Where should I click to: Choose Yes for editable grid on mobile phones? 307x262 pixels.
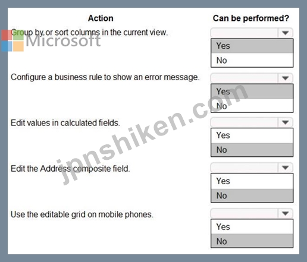point(252,227)
